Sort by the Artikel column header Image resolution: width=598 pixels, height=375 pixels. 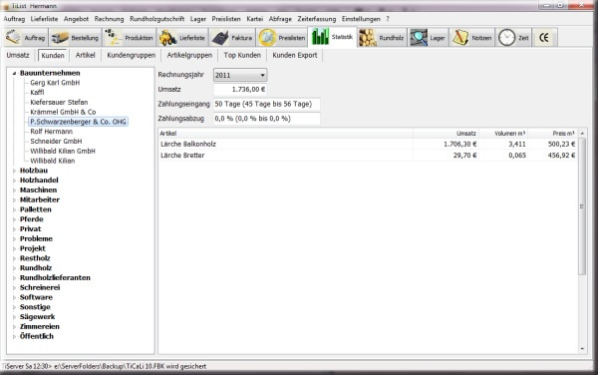(285, 133)
